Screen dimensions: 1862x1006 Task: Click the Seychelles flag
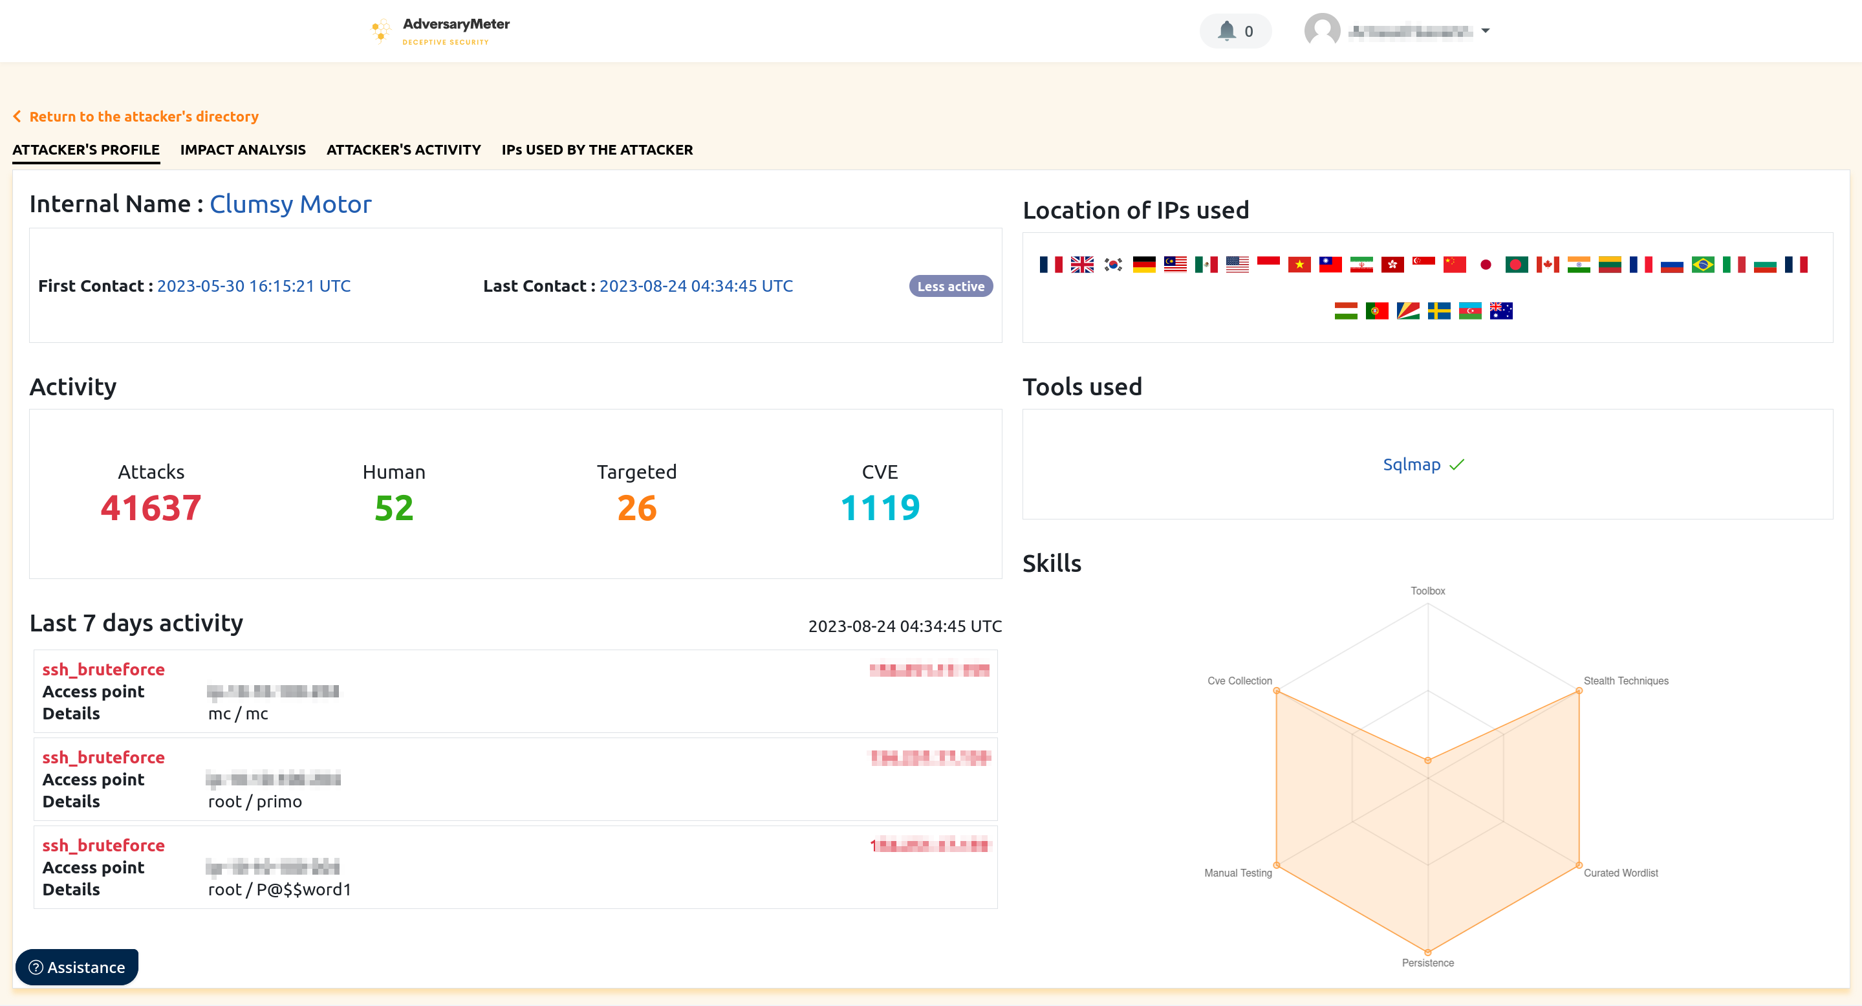[x=1408, y=311]
